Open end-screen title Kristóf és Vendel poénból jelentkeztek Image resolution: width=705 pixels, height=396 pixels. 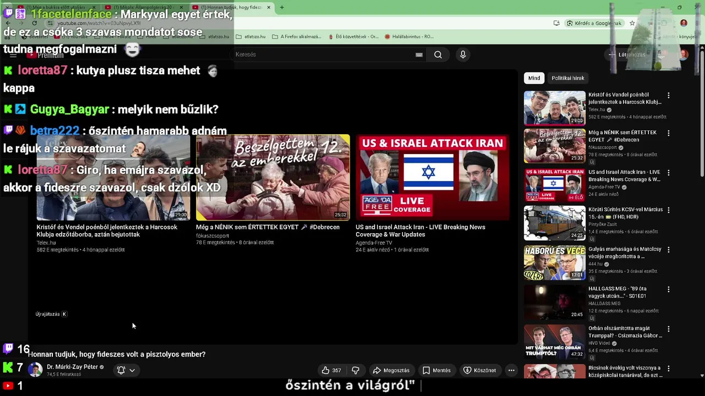coord(107,230)
